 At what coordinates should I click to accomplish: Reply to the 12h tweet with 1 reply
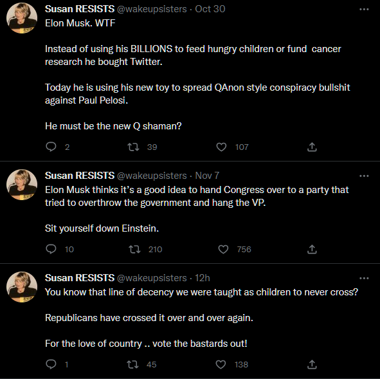[x=51, y=364]
